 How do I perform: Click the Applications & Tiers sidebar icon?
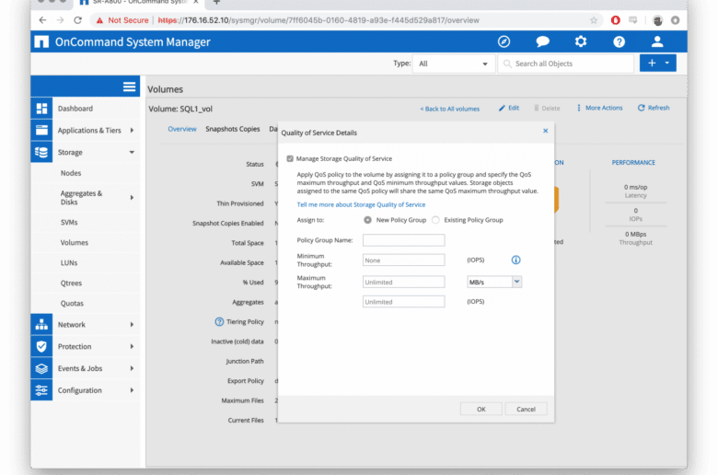tap(41, 130)
